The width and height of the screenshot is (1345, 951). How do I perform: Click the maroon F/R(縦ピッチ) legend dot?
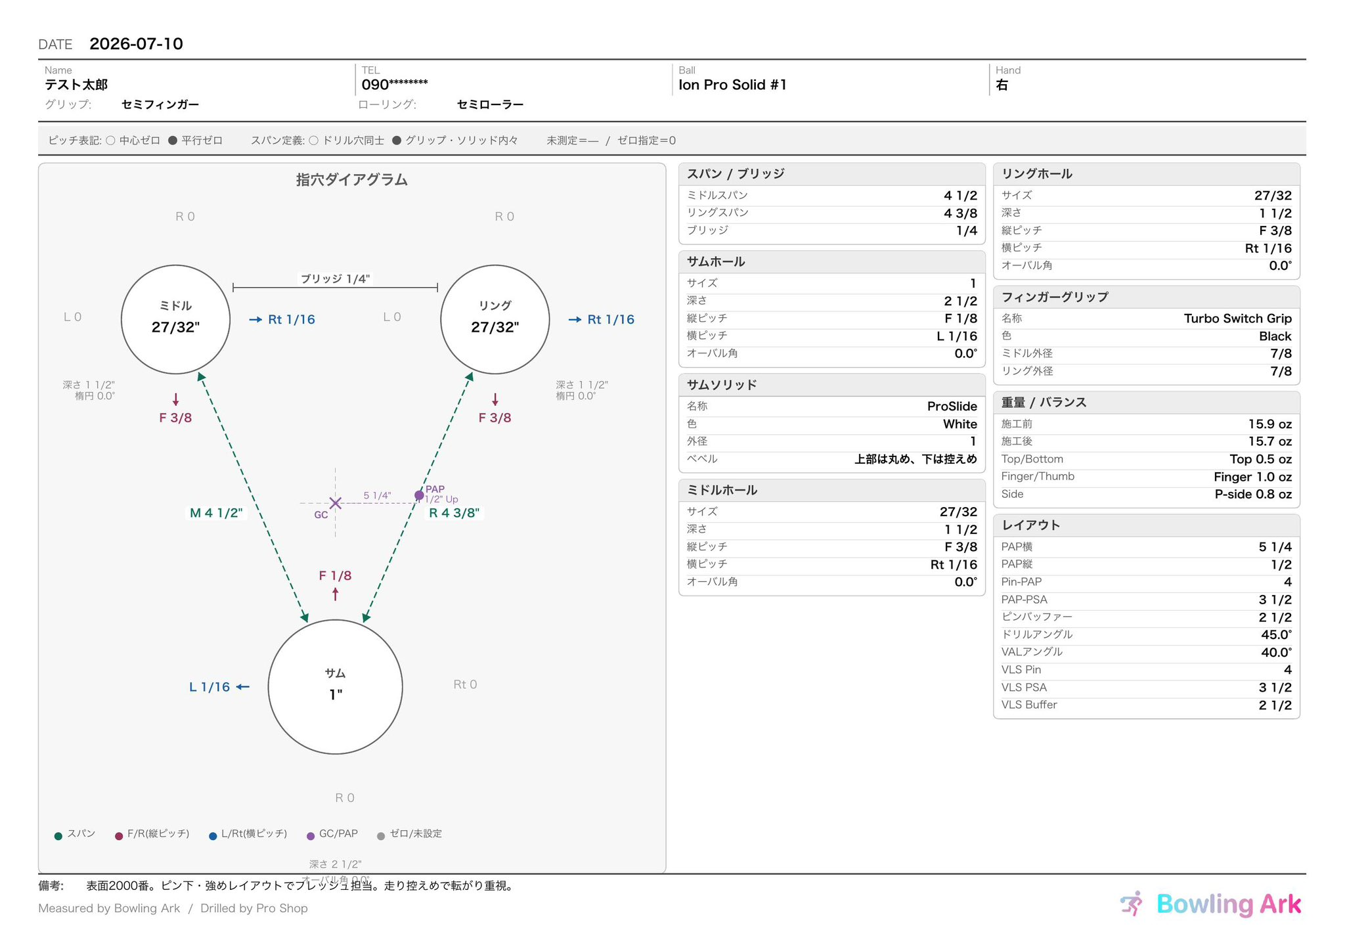click(x=119, y=836)
